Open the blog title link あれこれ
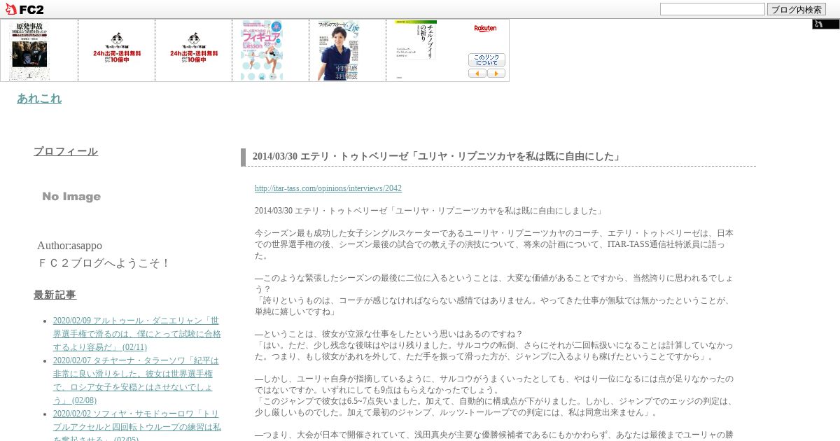This screenshot has width=840, height=441. [39, 98]
